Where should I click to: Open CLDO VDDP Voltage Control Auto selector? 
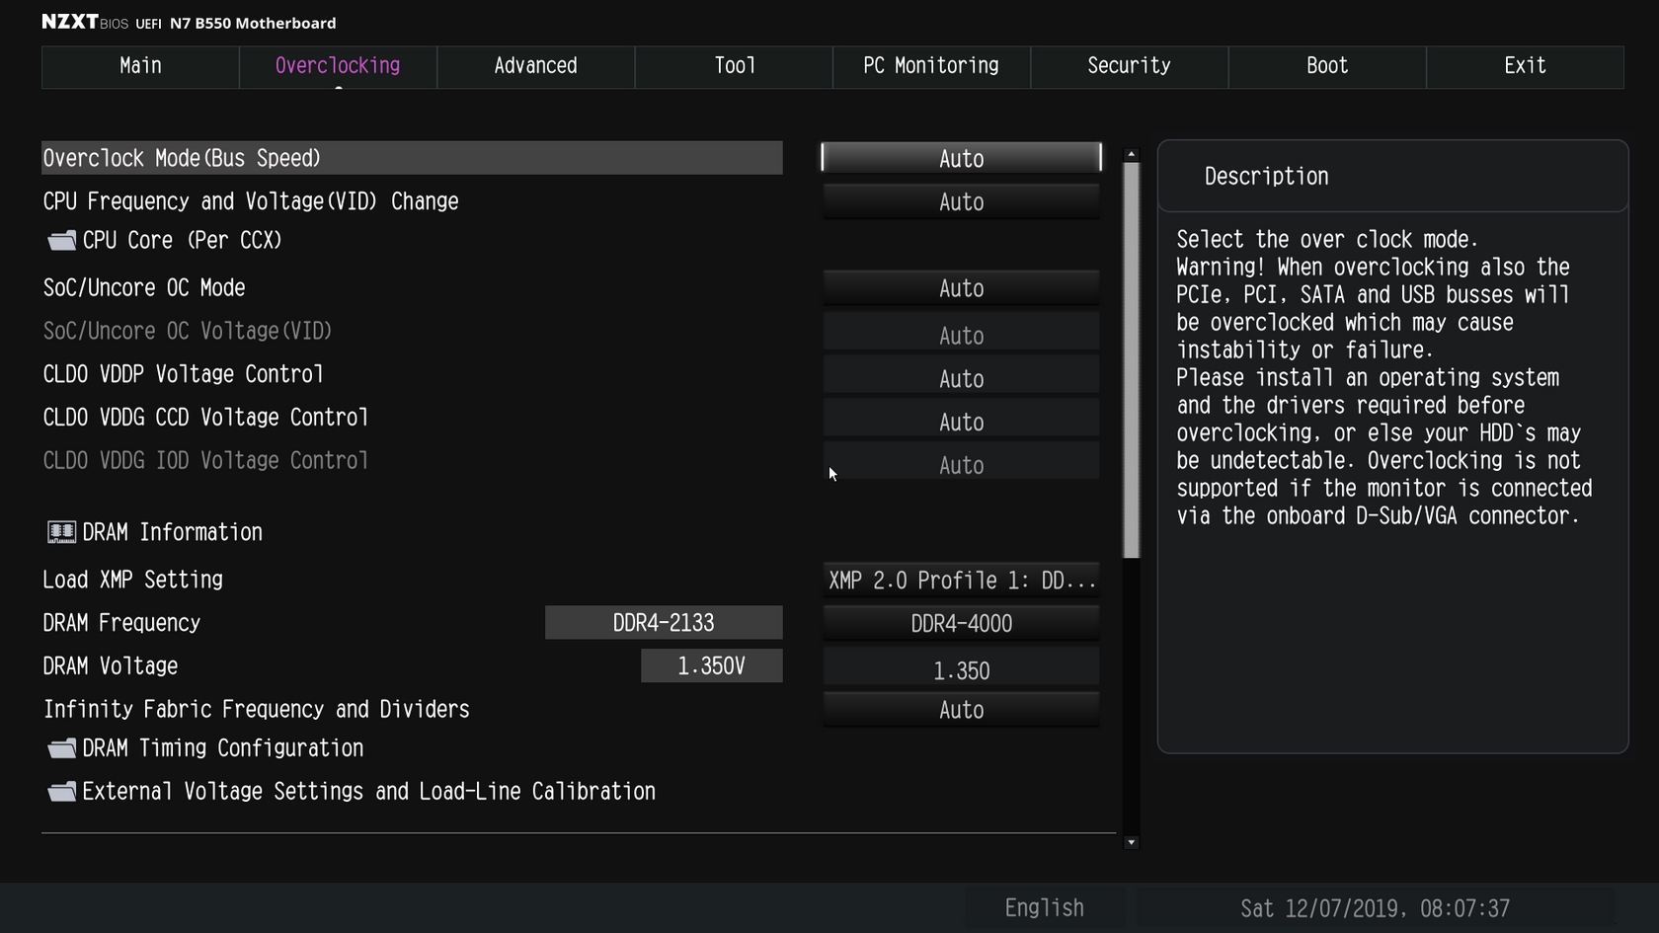point(961,379)
